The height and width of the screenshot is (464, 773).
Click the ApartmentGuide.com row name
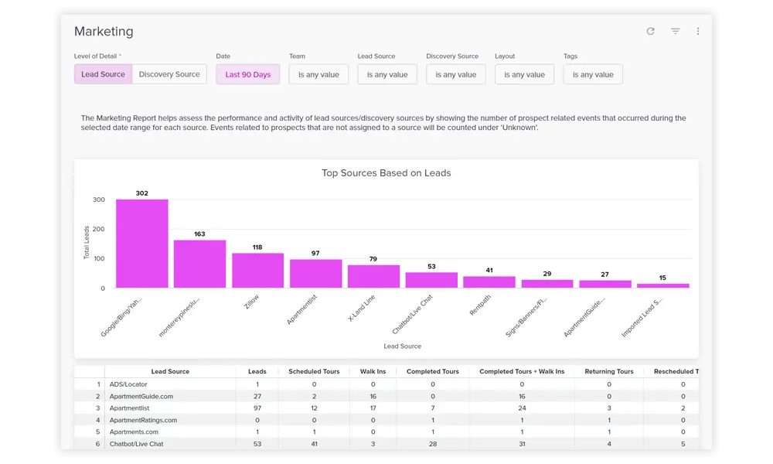tap(141, 396)
